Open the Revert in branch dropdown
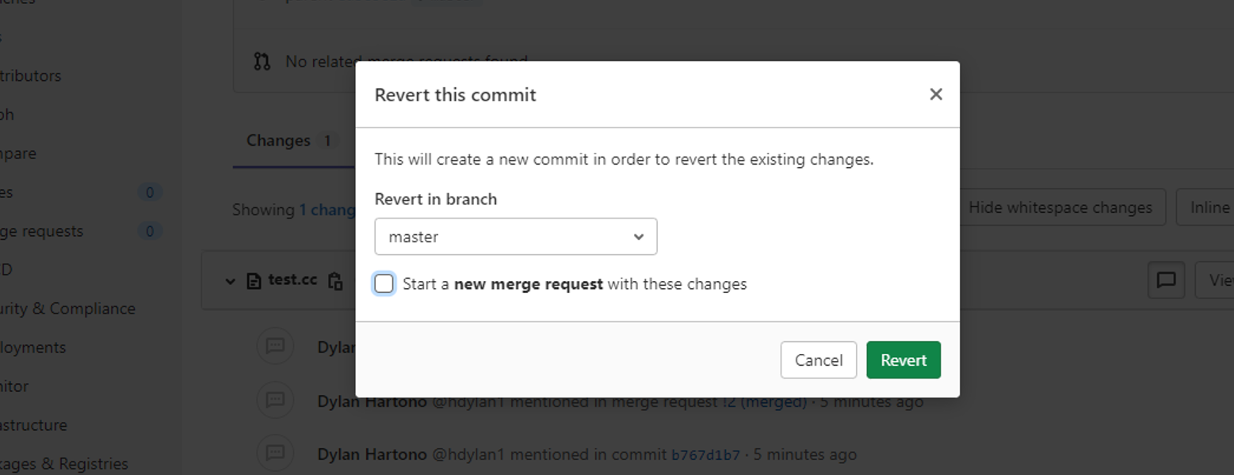1234x475 pixels. click(515, 237)
